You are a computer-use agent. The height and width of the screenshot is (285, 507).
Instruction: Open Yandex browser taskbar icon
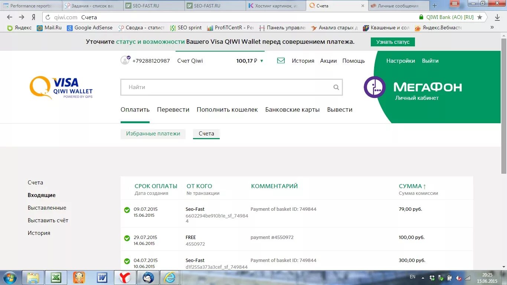point(125,278)
